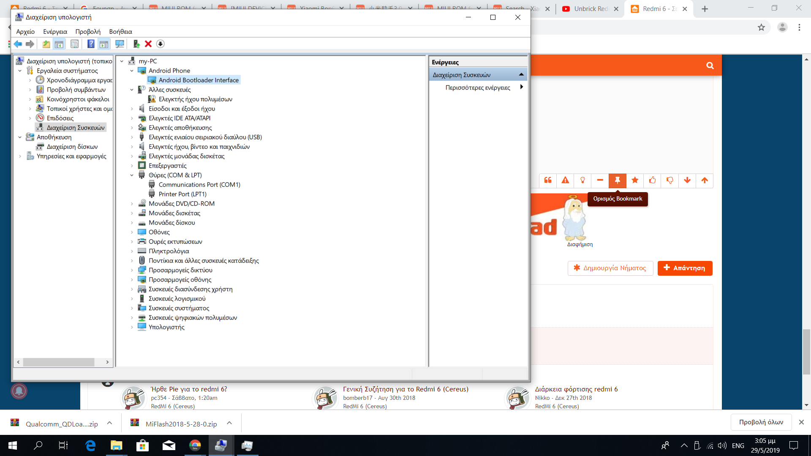Click the disable device down-arrow icon
This screenshot has height=456, width=811.
pyautogui.click(x=160, y=44)
